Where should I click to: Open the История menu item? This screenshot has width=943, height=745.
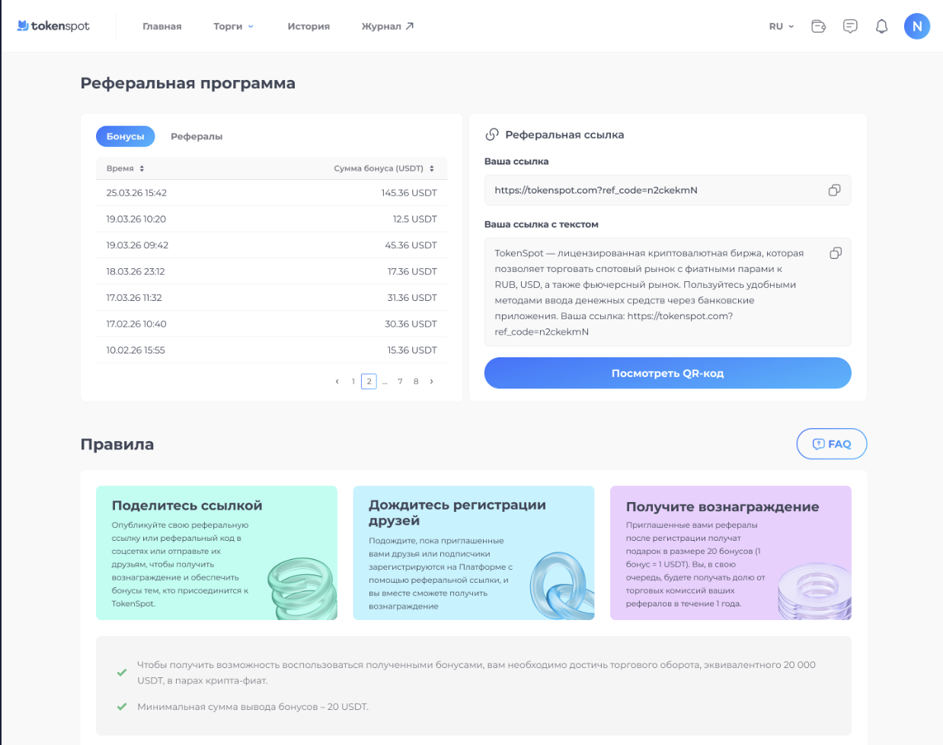pyautogui.click(x=308, y=26)
